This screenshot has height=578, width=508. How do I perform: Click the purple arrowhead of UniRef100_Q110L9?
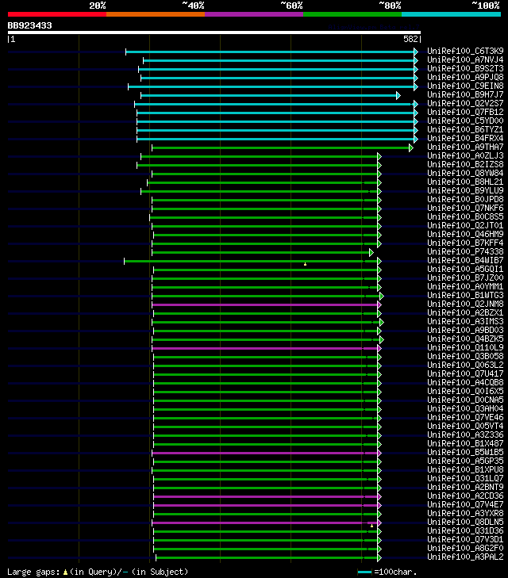coord(379,348)
